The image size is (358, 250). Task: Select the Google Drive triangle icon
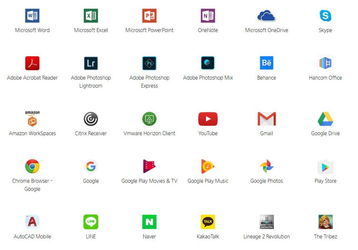click(x=325, y=119)
